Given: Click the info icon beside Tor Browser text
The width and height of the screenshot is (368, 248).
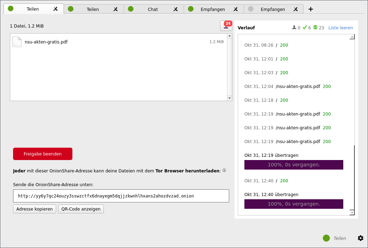Looking at the screenshot, I should 224,170.
